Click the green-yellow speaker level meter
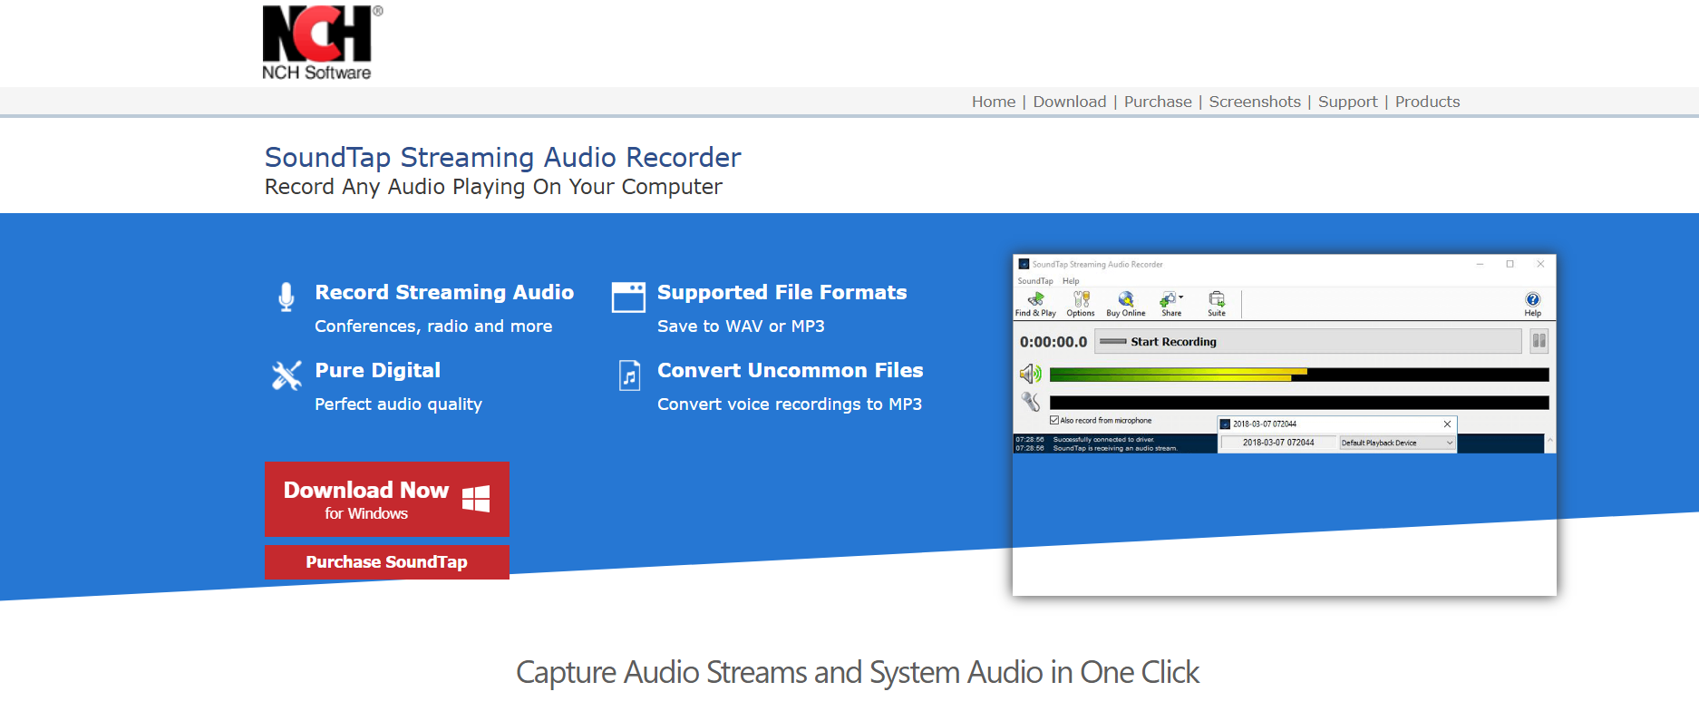This screenshot has width=1699, height=721. coord(1299,375)
